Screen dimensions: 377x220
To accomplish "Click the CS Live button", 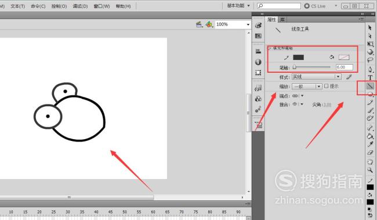I will click(315, 6).
